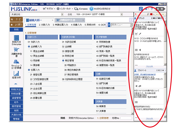Select the 販売管理 sidebar category

click(x=16, y=106)
